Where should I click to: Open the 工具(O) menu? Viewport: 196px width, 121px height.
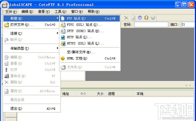[60, 12]
